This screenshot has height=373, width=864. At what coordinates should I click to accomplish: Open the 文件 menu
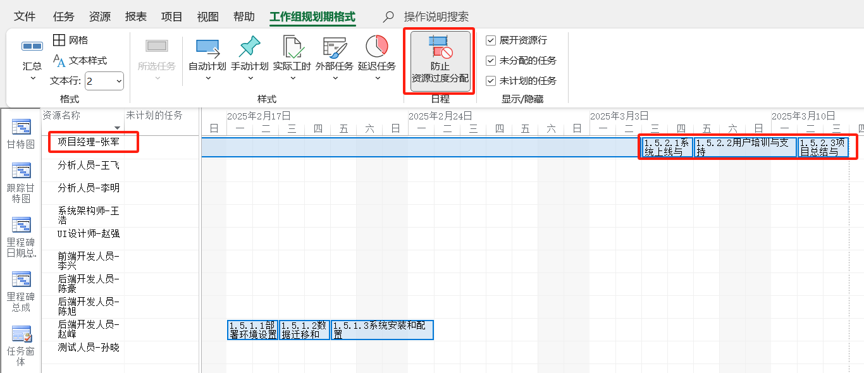[25, 16]
